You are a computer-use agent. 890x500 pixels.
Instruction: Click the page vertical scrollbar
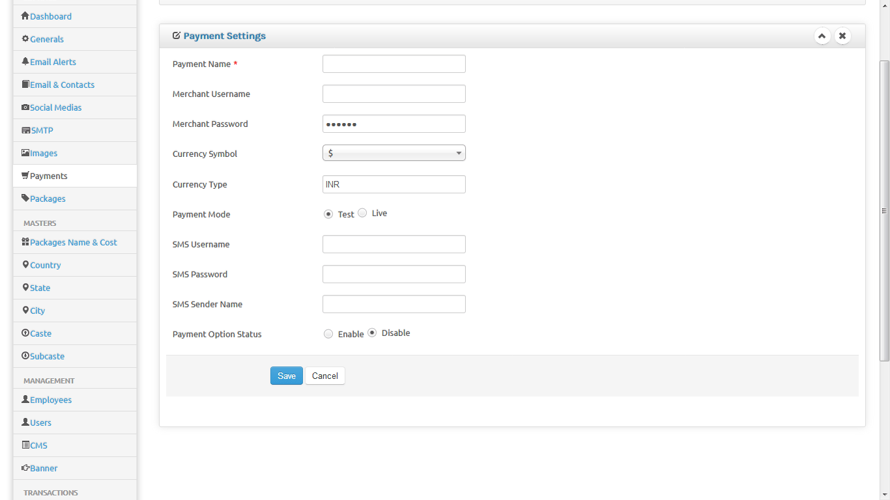pos(884,211)
